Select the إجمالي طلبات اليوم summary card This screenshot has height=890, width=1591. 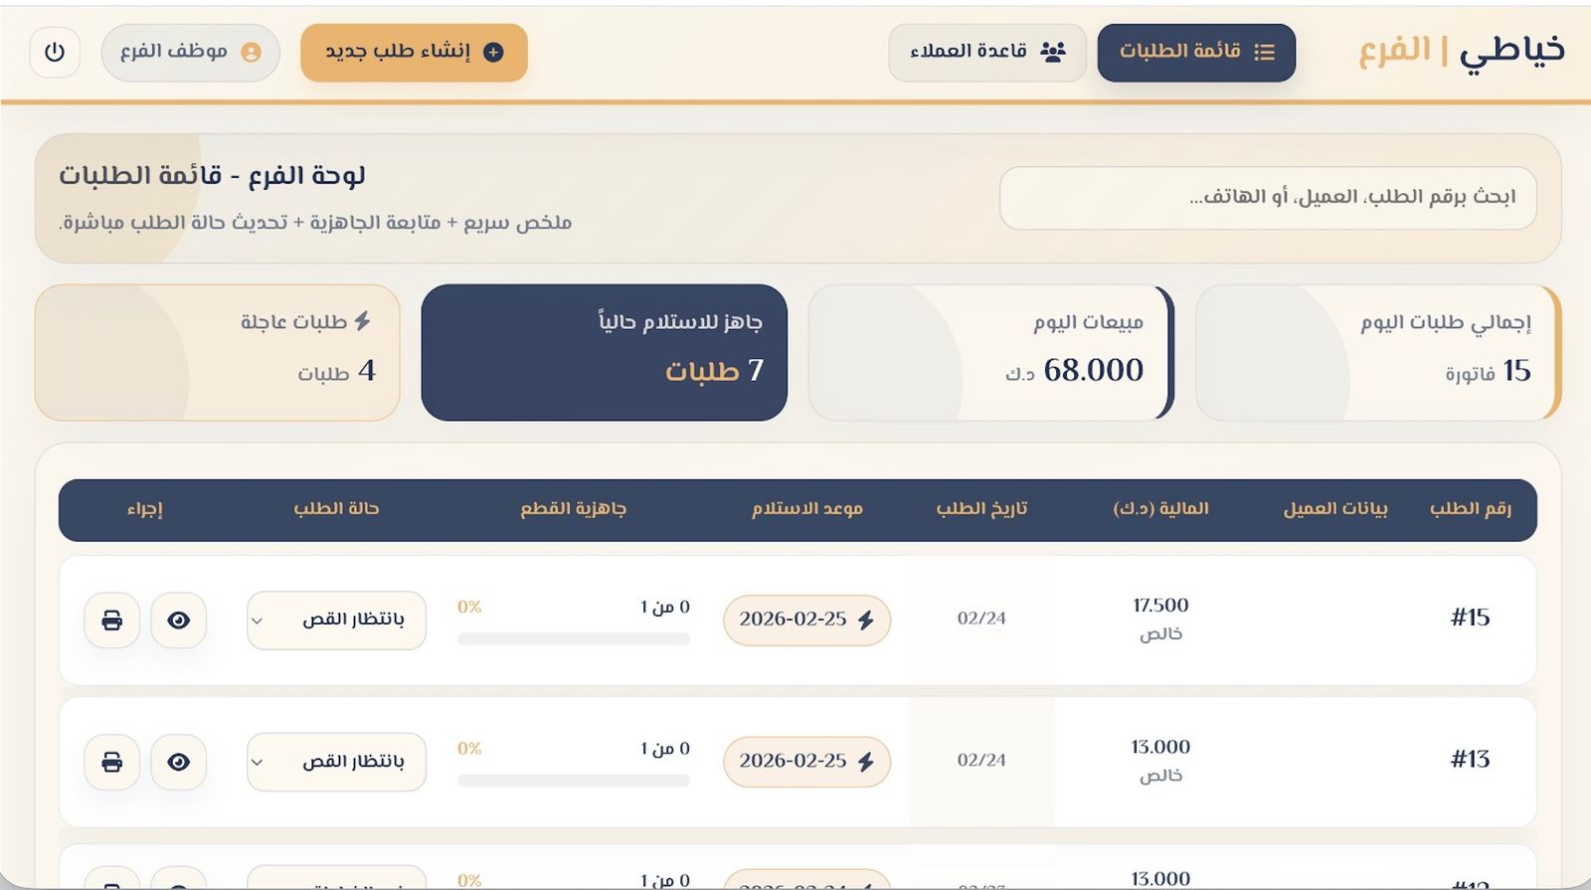pyautogui.click(x=1377, y=352)
